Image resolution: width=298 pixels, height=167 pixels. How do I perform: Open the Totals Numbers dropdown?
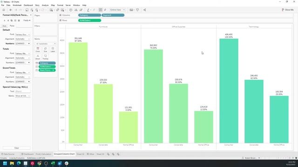(x=22, y=63)
